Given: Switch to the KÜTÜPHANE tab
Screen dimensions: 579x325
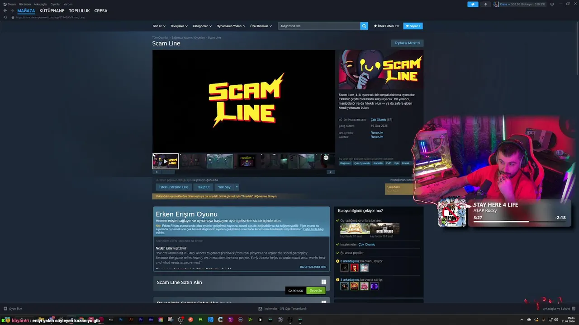Looking at the screenshot, I should [52, 11].
